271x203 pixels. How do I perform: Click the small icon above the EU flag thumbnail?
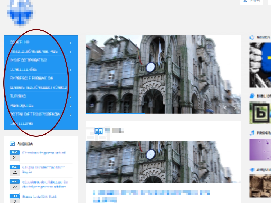252,38
